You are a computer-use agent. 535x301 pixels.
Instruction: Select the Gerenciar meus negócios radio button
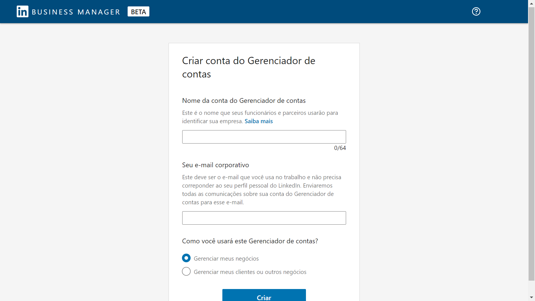[x=186, y=258]
